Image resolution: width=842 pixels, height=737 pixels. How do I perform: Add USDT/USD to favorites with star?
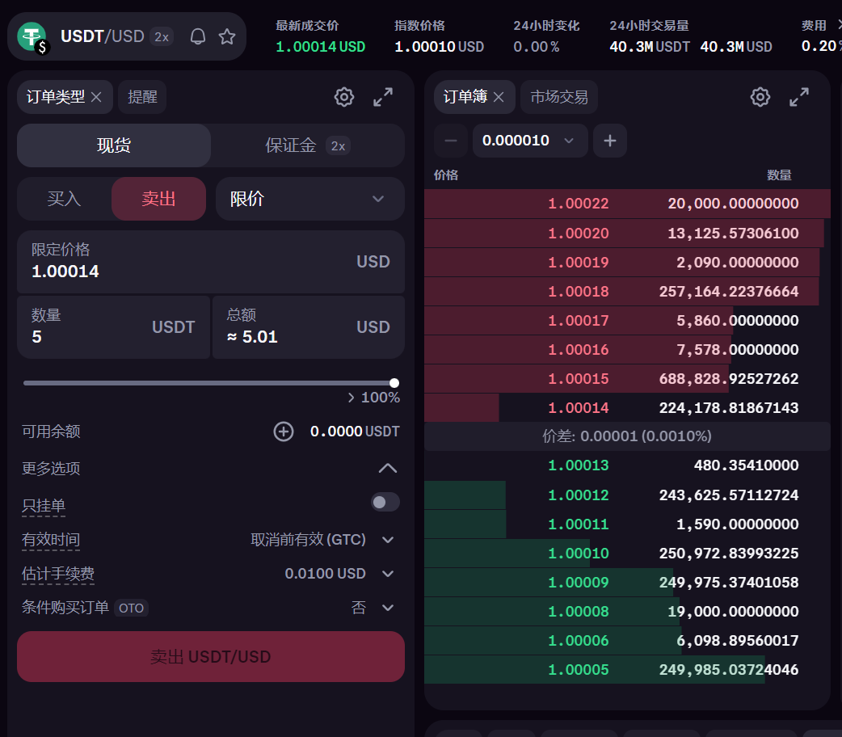227,36
